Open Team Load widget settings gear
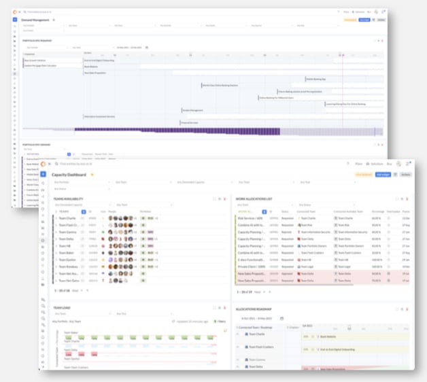 [x=220, y=308]
